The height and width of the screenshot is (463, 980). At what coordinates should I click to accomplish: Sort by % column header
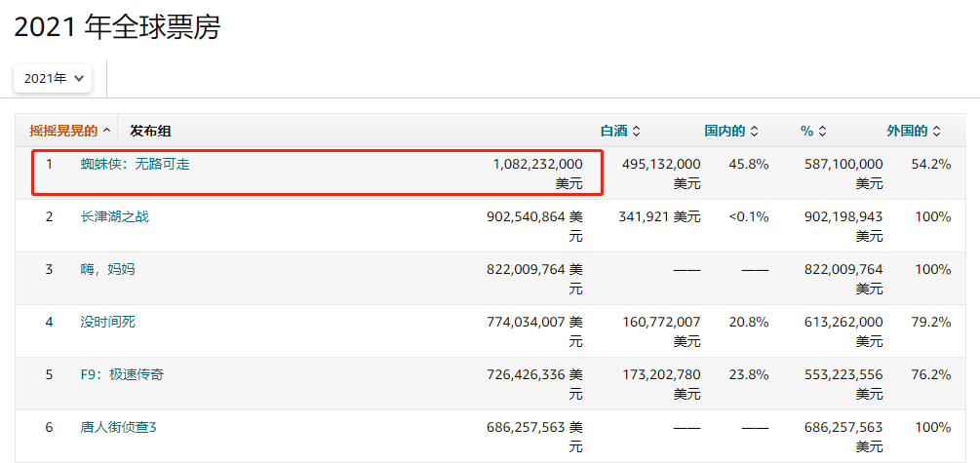coord(813,131)
